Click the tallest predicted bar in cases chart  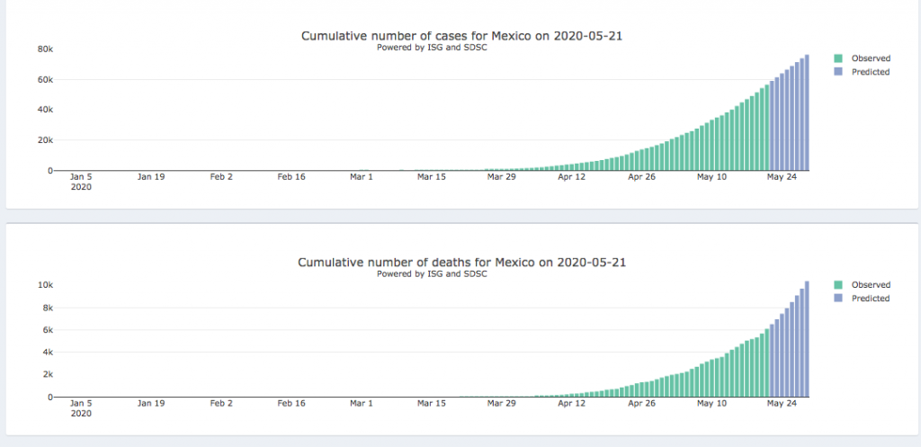(x=807, y=113)
